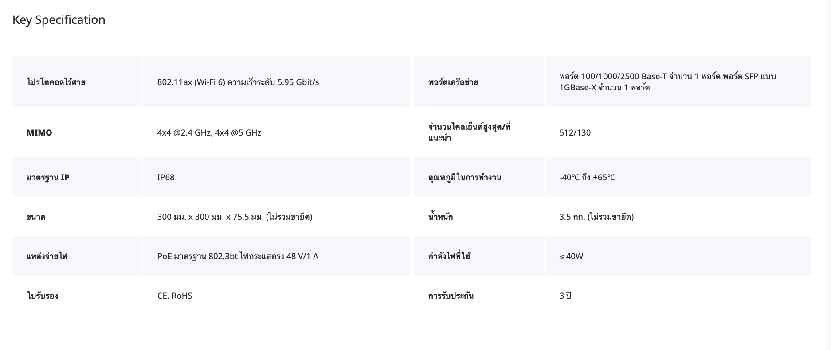
Task: Click the โปรโตคอลไร้สาย row label
Action: (56, 82)
